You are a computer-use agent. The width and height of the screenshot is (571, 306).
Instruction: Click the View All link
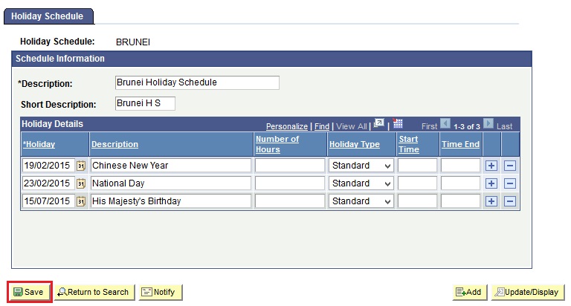click(352, 126)
